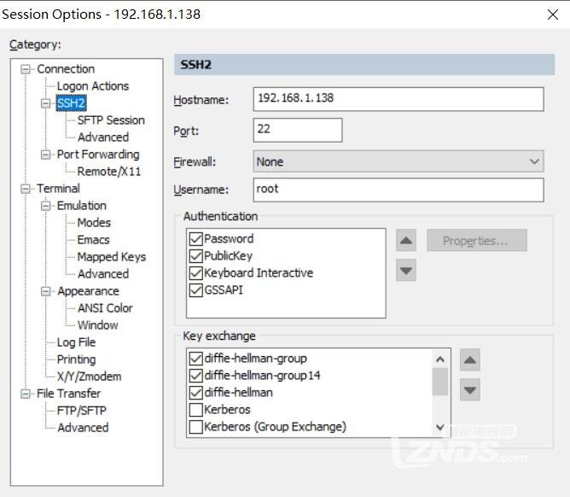Open Log File settings
570x497 pixels.
tap(76, 342)
